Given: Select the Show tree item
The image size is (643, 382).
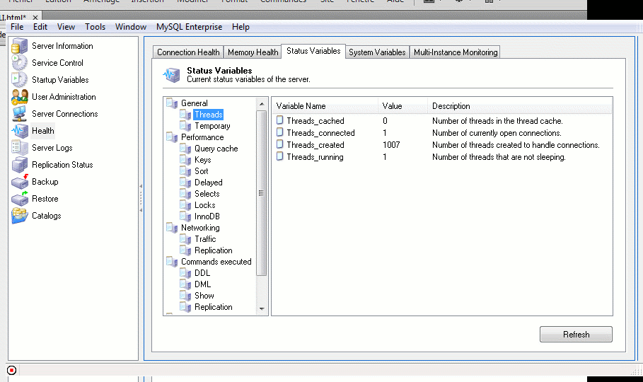Looking at the screenshot, I should [x=204, y=296].
